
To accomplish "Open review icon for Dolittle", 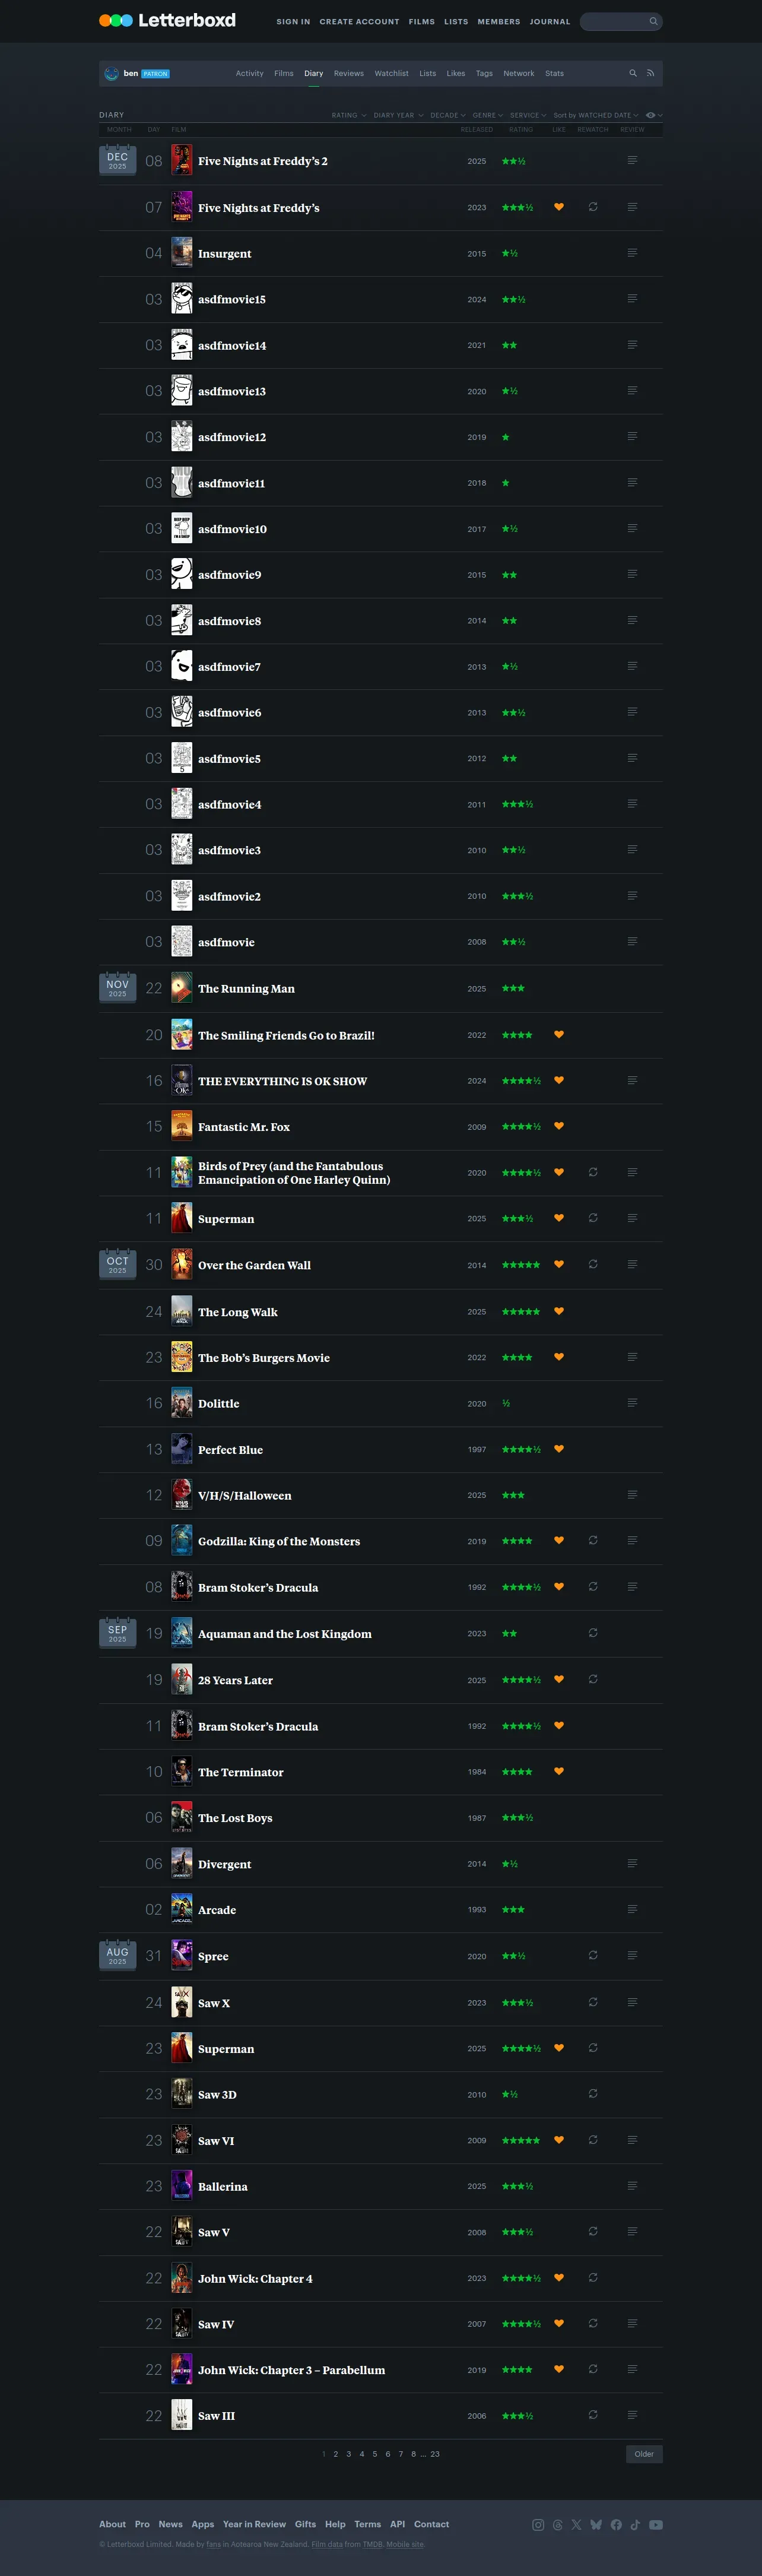I will click(x=632, y=1403).
